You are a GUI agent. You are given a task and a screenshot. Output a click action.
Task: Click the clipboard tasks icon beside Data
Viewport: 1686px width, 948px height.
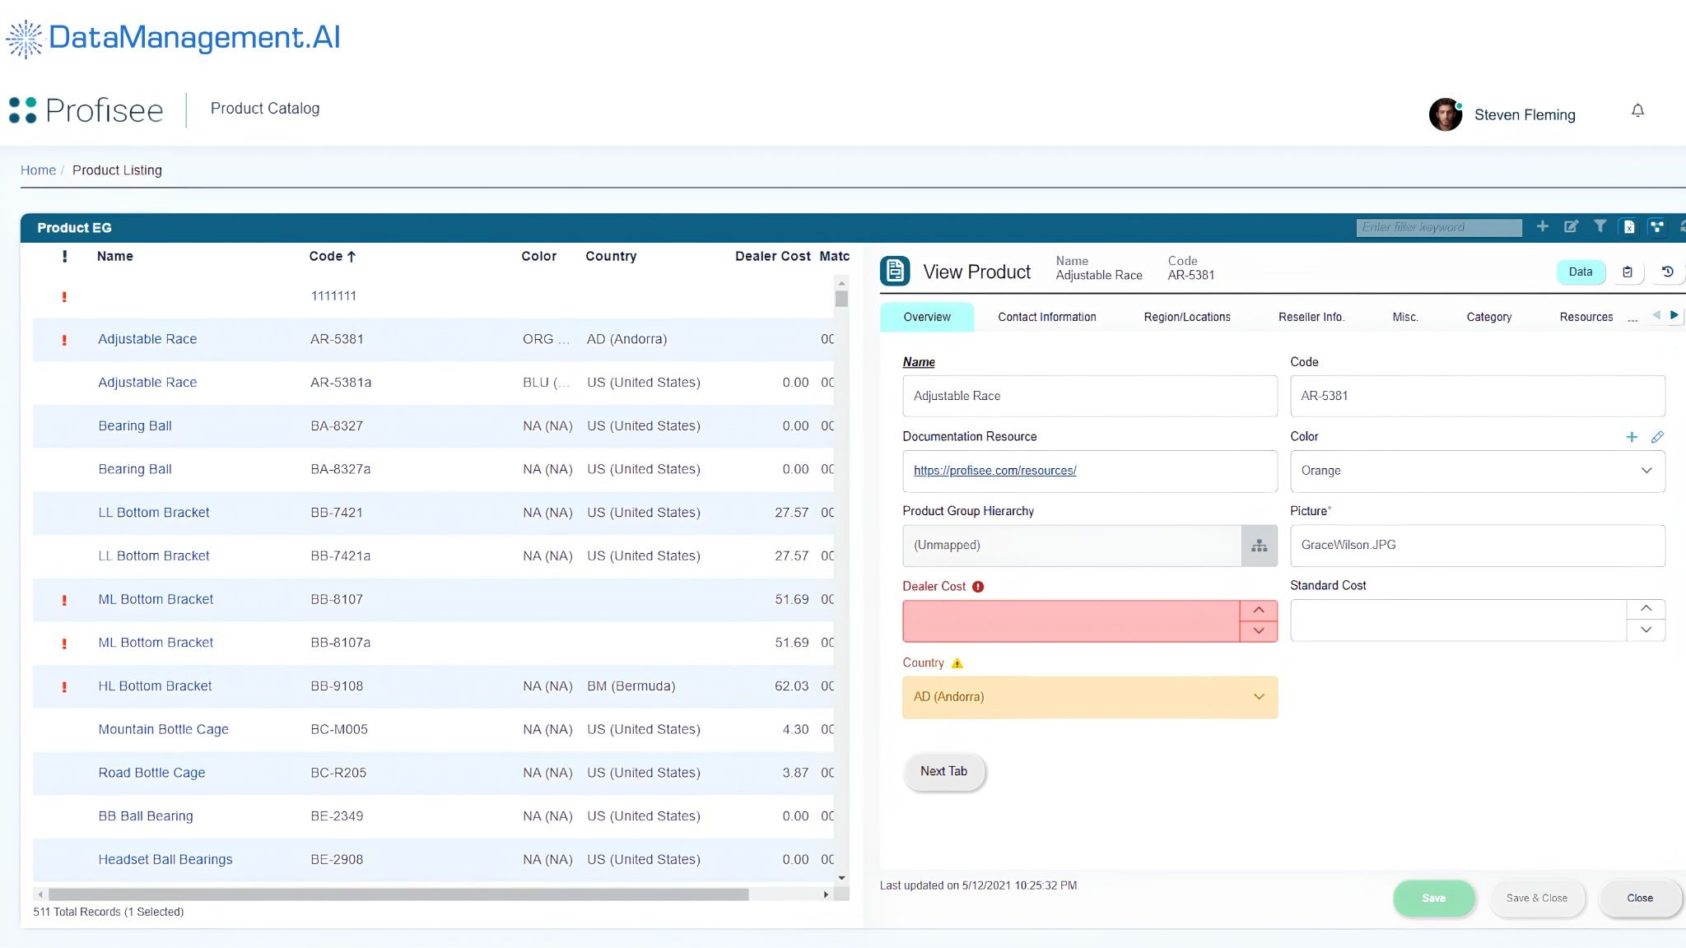(1627, 272)
